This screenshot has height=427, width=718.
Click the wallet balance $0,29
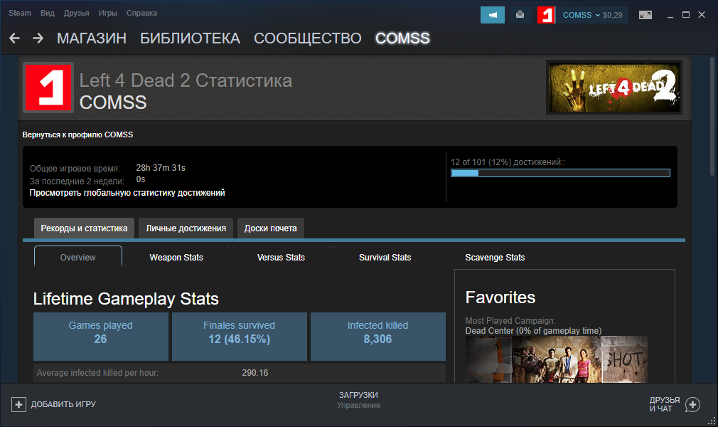coord(613,15)
